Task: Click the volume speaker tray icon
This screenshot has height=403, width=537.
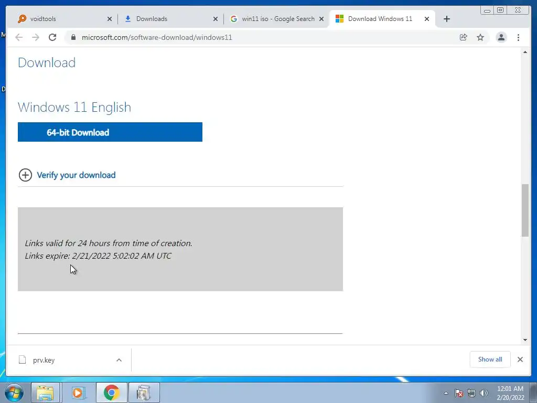Action: [x=484, y=393]
